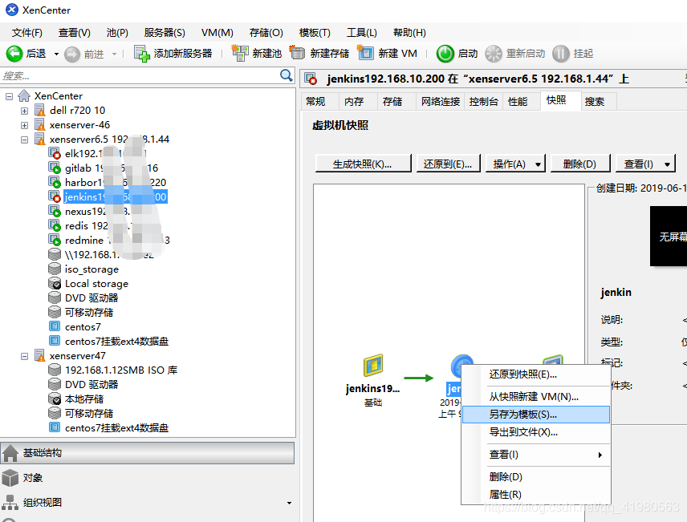Choose 另存为模板(S)... from context menu
Image resolution: width=687 pixels, height=522 pixels.
536,415
